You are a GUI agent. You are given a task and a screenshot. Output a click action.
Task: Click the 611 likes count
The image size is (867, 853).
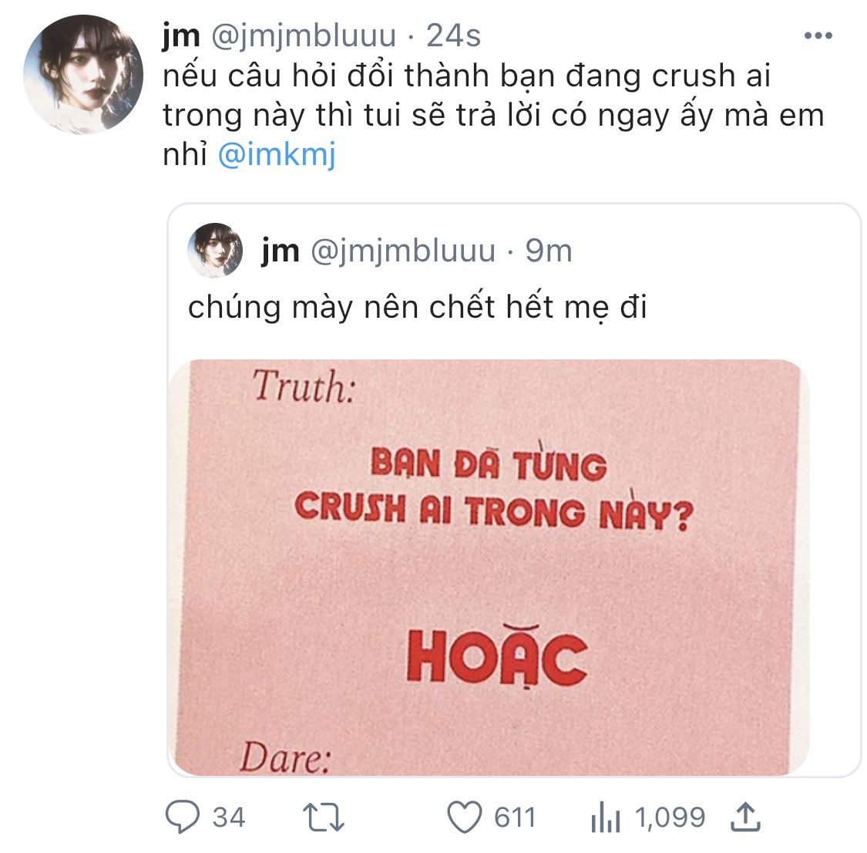516,818
